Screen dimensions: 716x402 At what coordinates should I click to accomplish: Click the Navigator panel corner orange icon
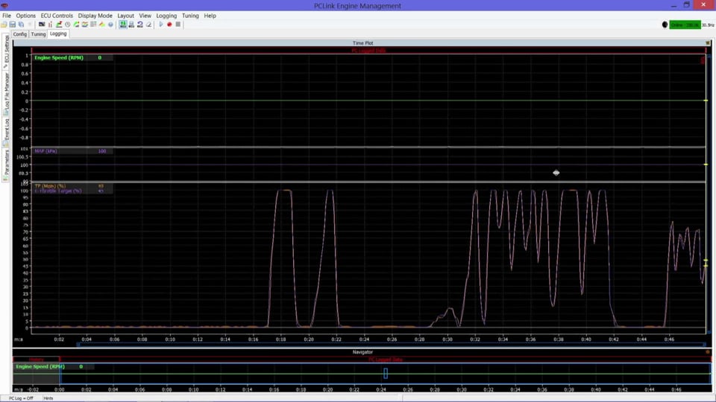pyautogui.click(x=708, y=352)
